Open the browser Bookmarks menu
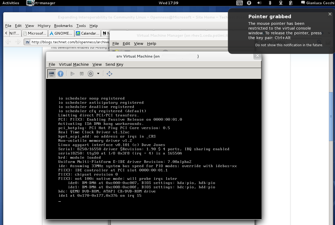Image resolution: width=335 pixels, height=225 pixels. click(63, 26)
